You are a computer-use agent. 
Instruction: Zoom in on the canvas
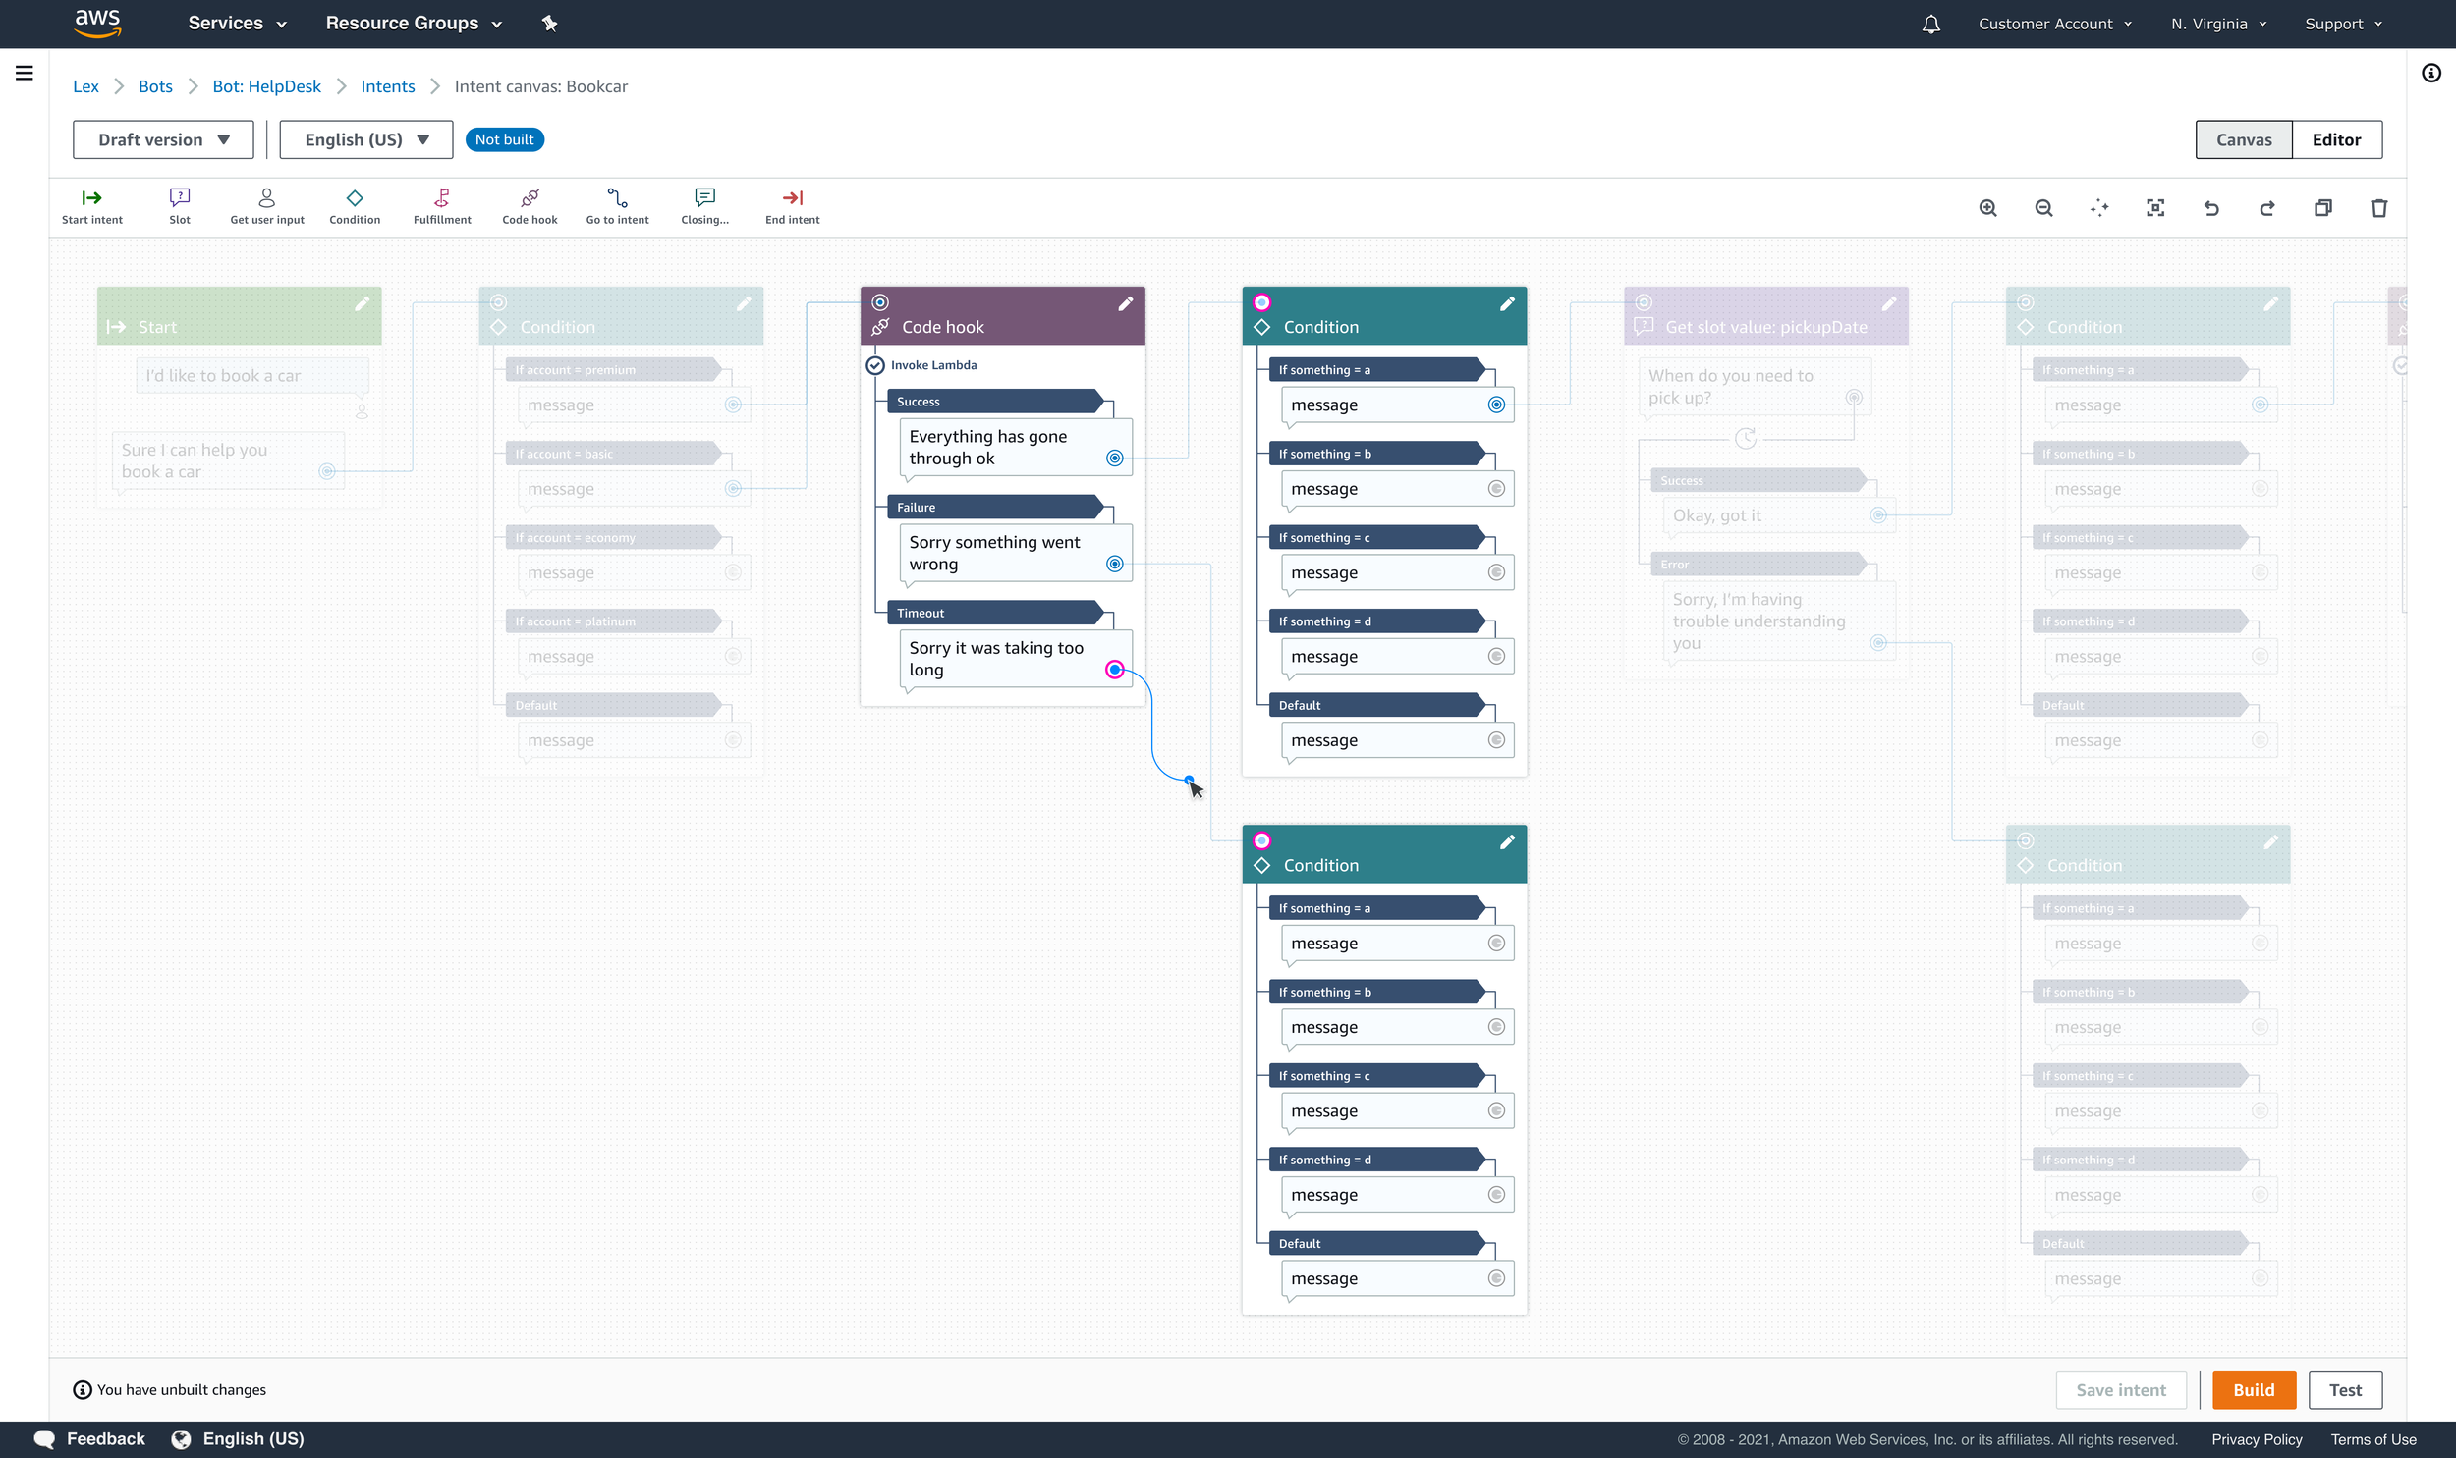(1987, 208)
